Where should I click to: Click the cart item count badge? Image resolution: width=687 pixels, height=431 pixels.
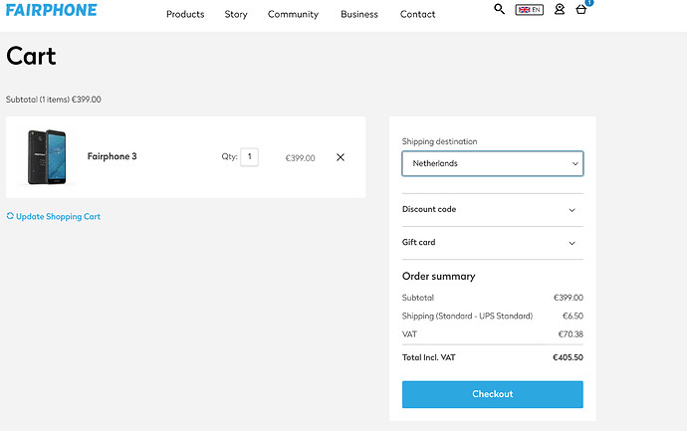589,2
